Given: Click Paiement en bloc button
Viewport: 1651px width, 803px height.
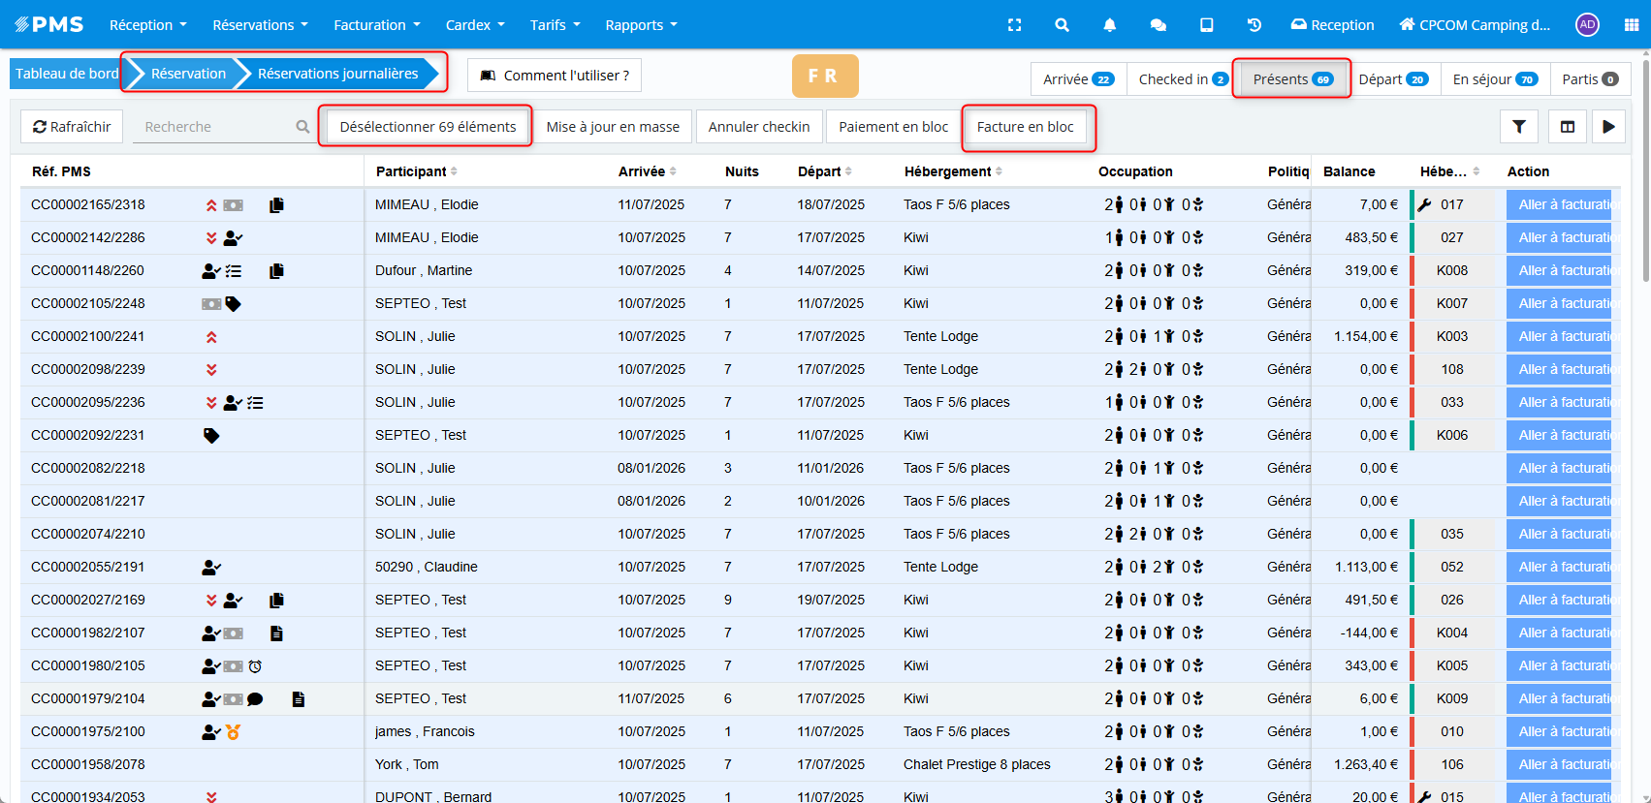Looking at the screenshot, I should tap(893, 127).
